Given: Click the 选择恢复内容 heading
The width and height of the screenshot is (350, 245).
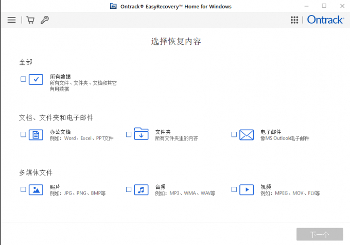Looking at the screenshot, I should tap(176, 42).
